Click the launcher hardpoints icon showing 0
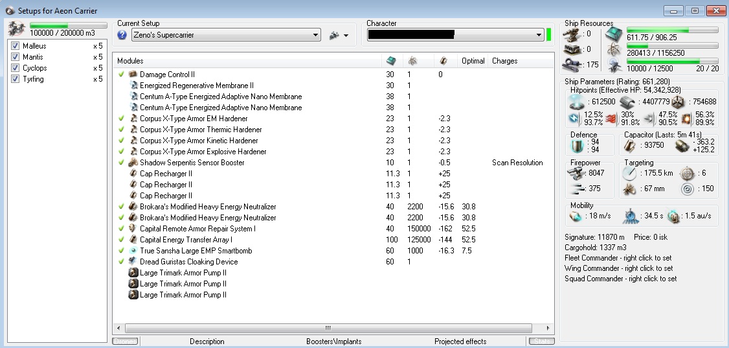This screenshot has height=348, width=729. pos(572,49)
